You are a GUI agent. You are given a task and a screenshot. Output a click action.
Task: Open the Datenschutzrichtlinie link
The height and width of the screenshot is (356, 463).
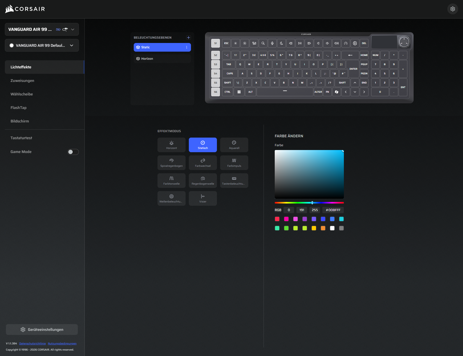[x=32, y=344]
